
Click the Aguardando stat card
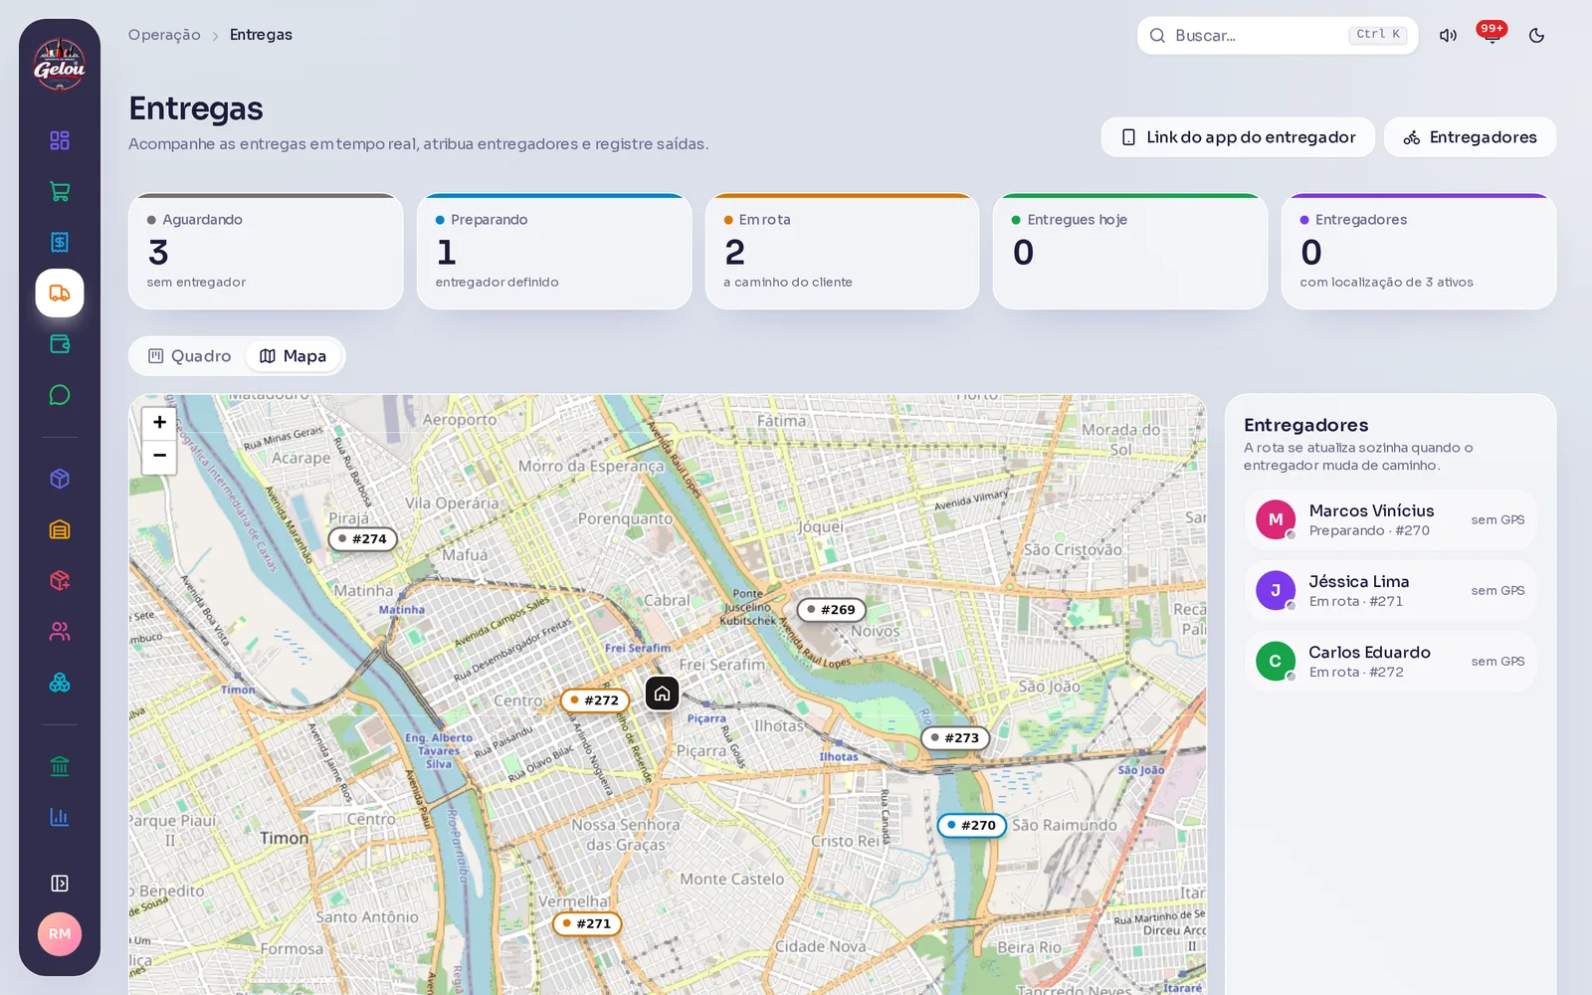pyautogui.click(x=266, y=252)
